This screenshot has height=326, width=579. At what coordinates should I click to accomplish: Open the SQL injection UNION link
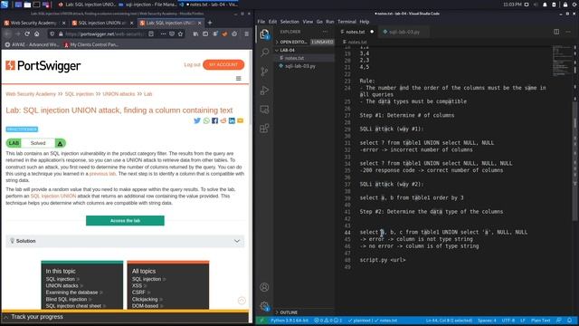53,196
